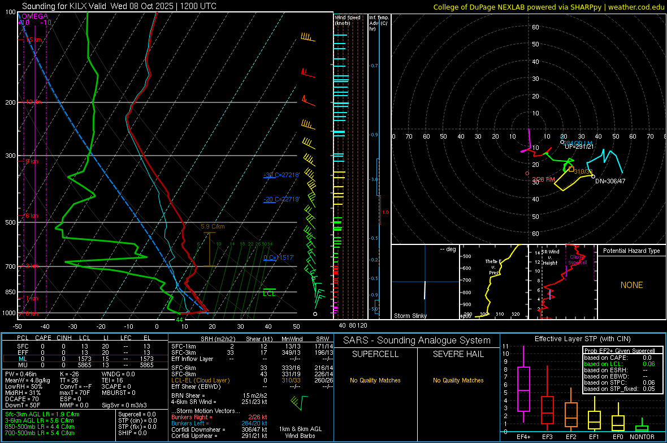This screenshot has width=667, height=443.
Task: Select the highlighted ML parcel row
Action: (85, 359)
